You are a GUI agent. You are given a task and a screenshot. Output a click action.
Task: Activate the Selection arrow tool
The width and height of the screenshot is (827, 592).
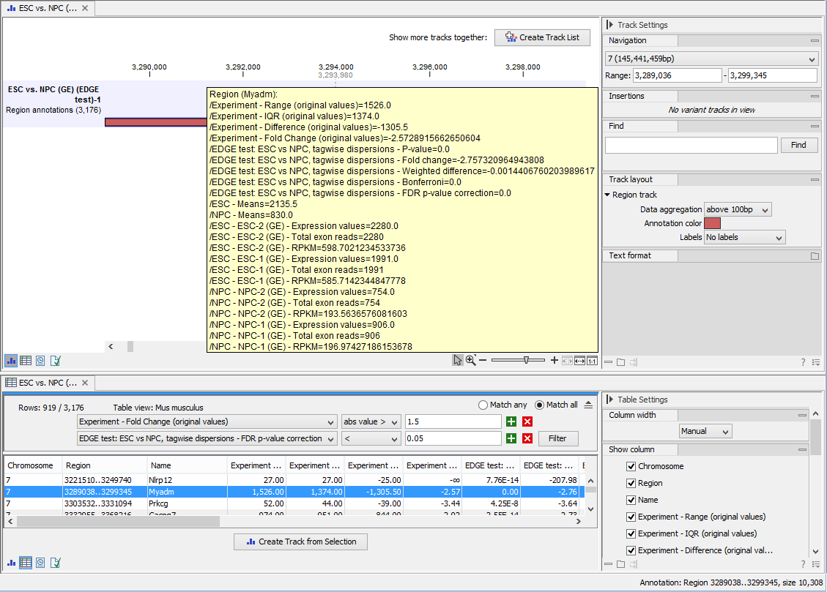(x=459, y=360)
